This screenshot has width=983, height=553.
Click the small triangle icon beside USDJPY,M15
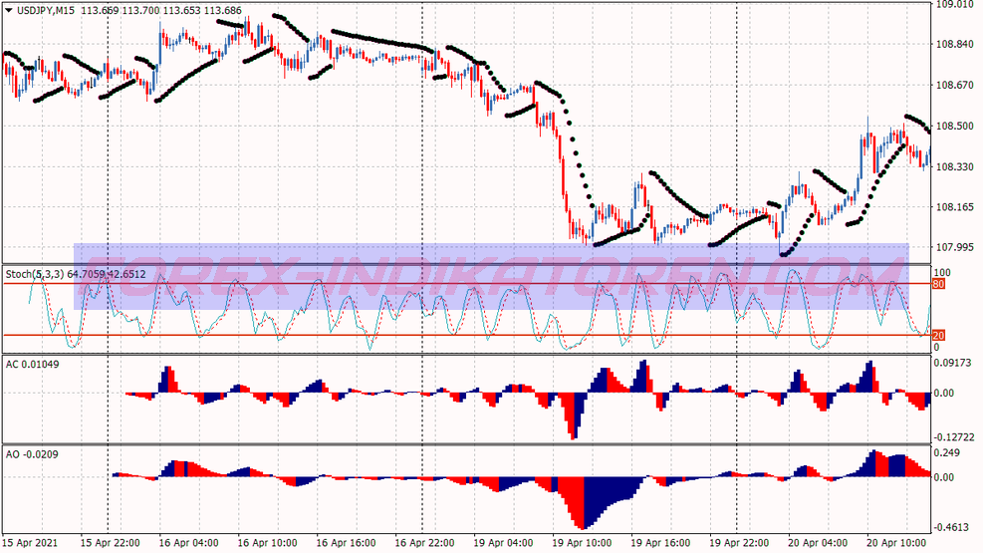[8, 11]
